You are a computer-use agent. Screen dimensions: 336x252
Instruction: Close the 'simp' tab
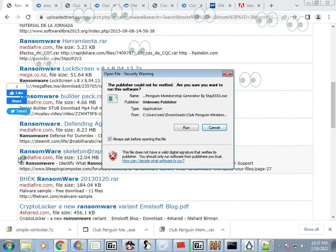click(x=56, y=6)
